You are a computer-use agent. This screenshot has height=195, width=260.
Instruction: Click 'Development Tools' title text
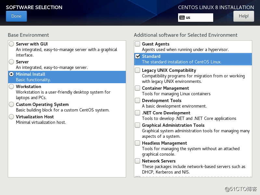click(x=162, y=100)
